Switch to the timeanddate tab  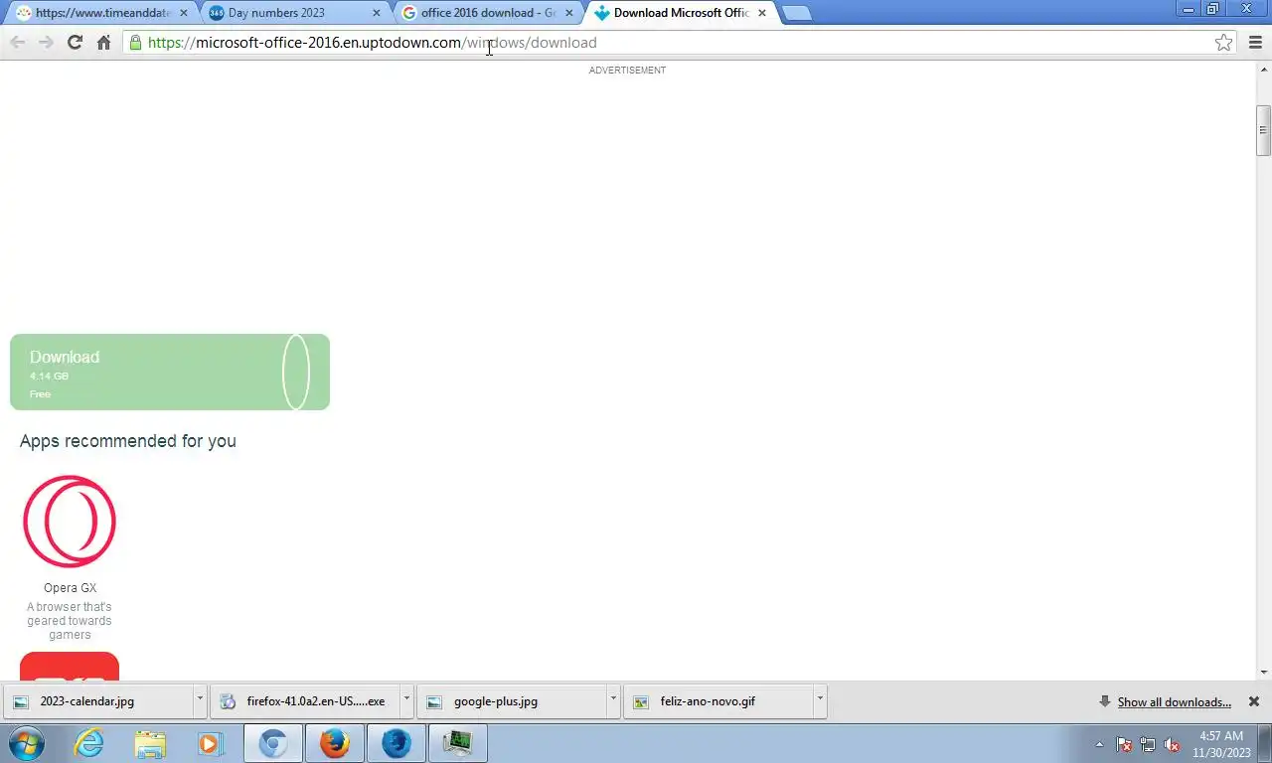[102, 13]
